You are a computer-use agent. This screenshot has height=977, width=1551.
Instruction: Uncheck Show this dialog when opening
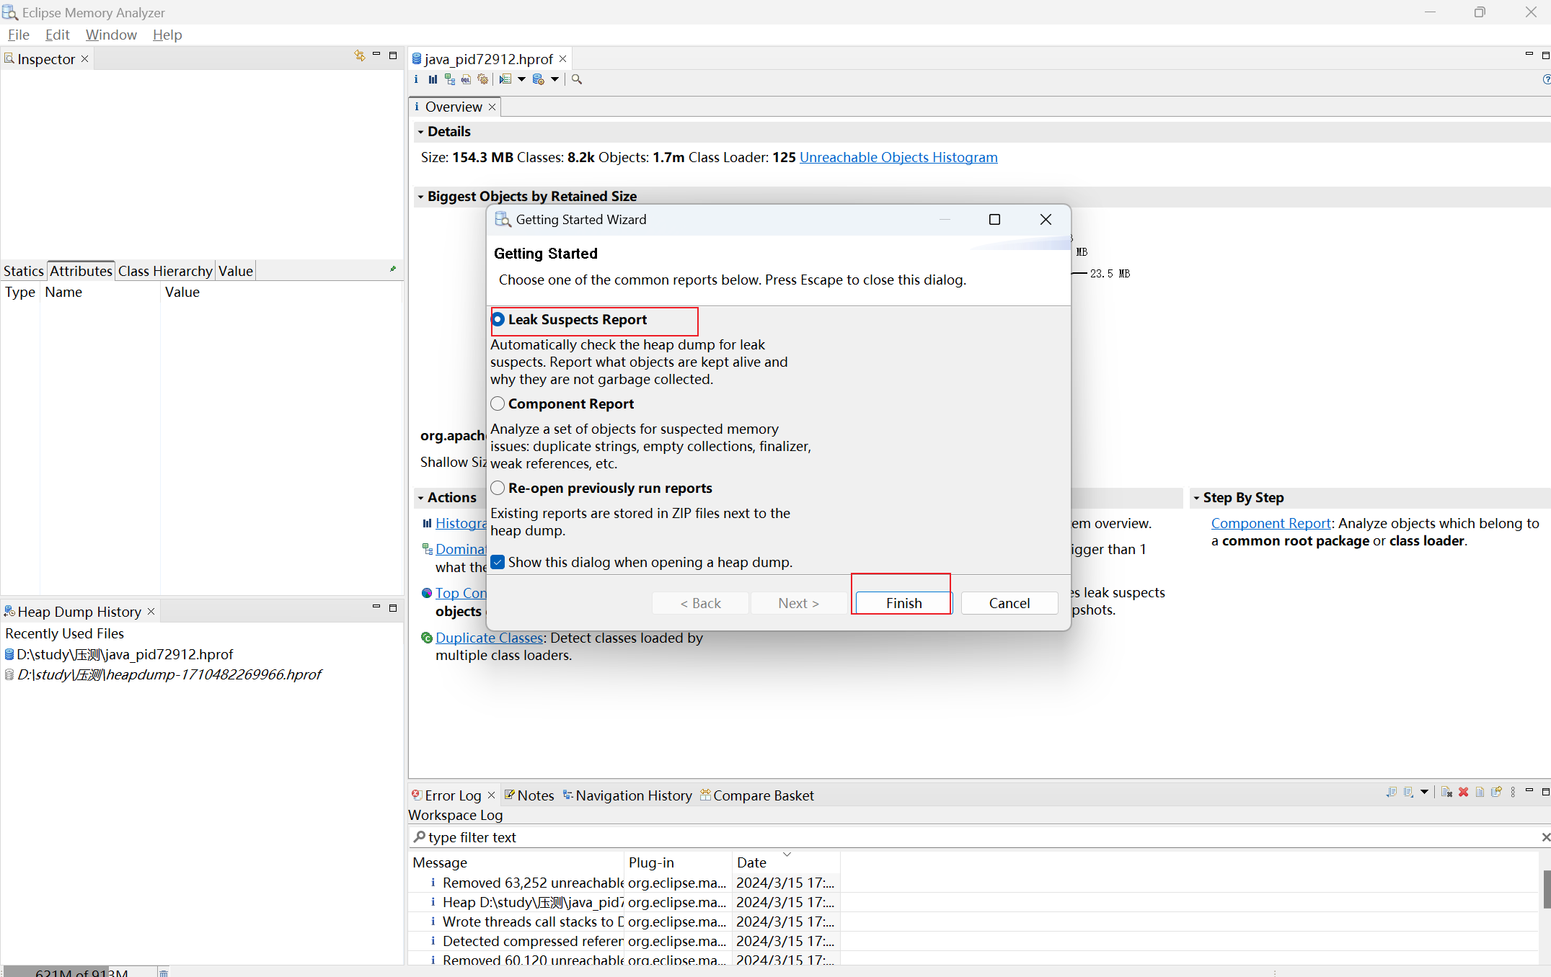click(498, 562)
